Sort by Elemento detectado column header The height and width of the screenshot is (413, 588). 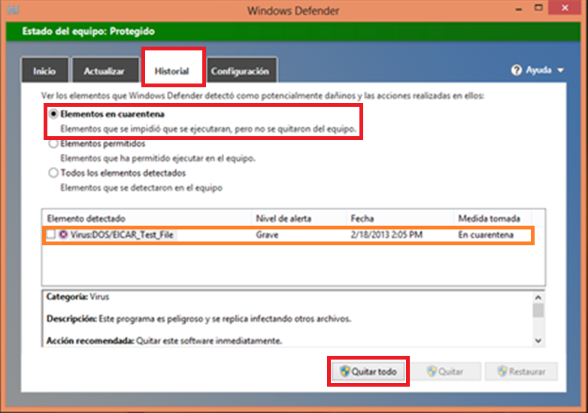(x=147, y=218)
